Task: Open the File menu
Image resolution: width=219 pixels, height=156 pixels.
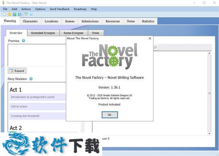Action: (5, 9)
